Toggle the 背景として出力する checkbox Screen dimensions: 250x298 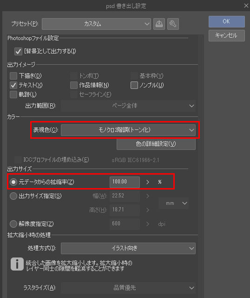[x=18, y=51]
